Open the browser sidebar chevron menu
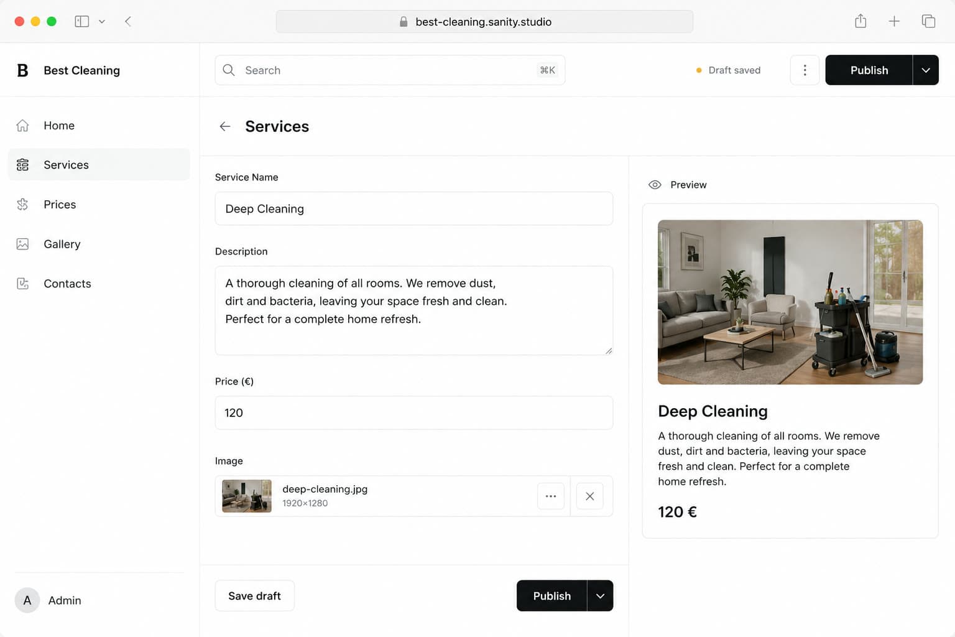The height and width of the screenshot is (637, 955). [102, 21]
